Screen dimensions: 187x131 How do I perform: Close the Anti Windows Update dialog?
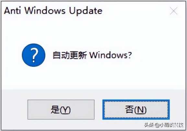[x=174, y=11]
